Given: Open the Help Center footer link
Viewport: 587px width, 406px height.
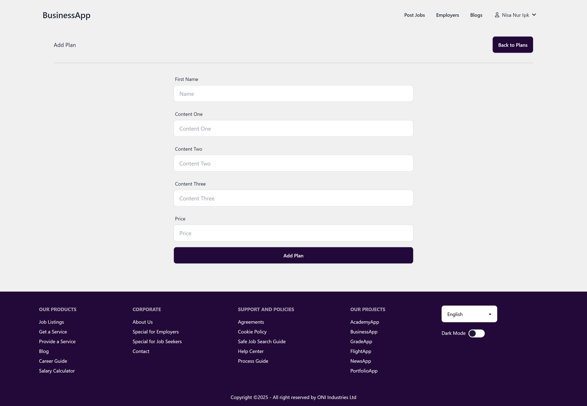Looking at the screenshot, I should 251,352.
